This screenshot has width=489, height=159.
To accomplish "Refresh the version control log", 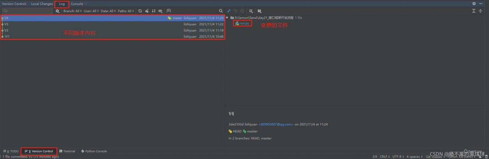I will (140, 11).
